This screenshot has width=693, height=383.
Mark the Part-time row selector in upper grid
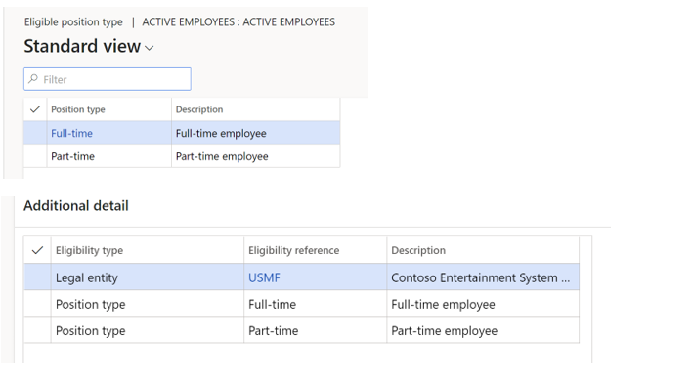coord(35,156)
